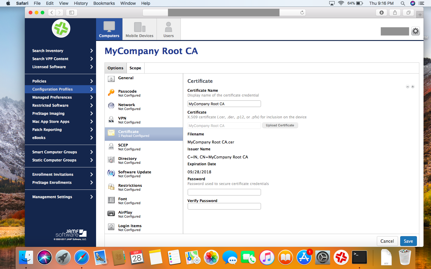Select the Network globe payload icon
This screenshot has height=269, width=431.
pyautogui.click(x=111, y=106)
